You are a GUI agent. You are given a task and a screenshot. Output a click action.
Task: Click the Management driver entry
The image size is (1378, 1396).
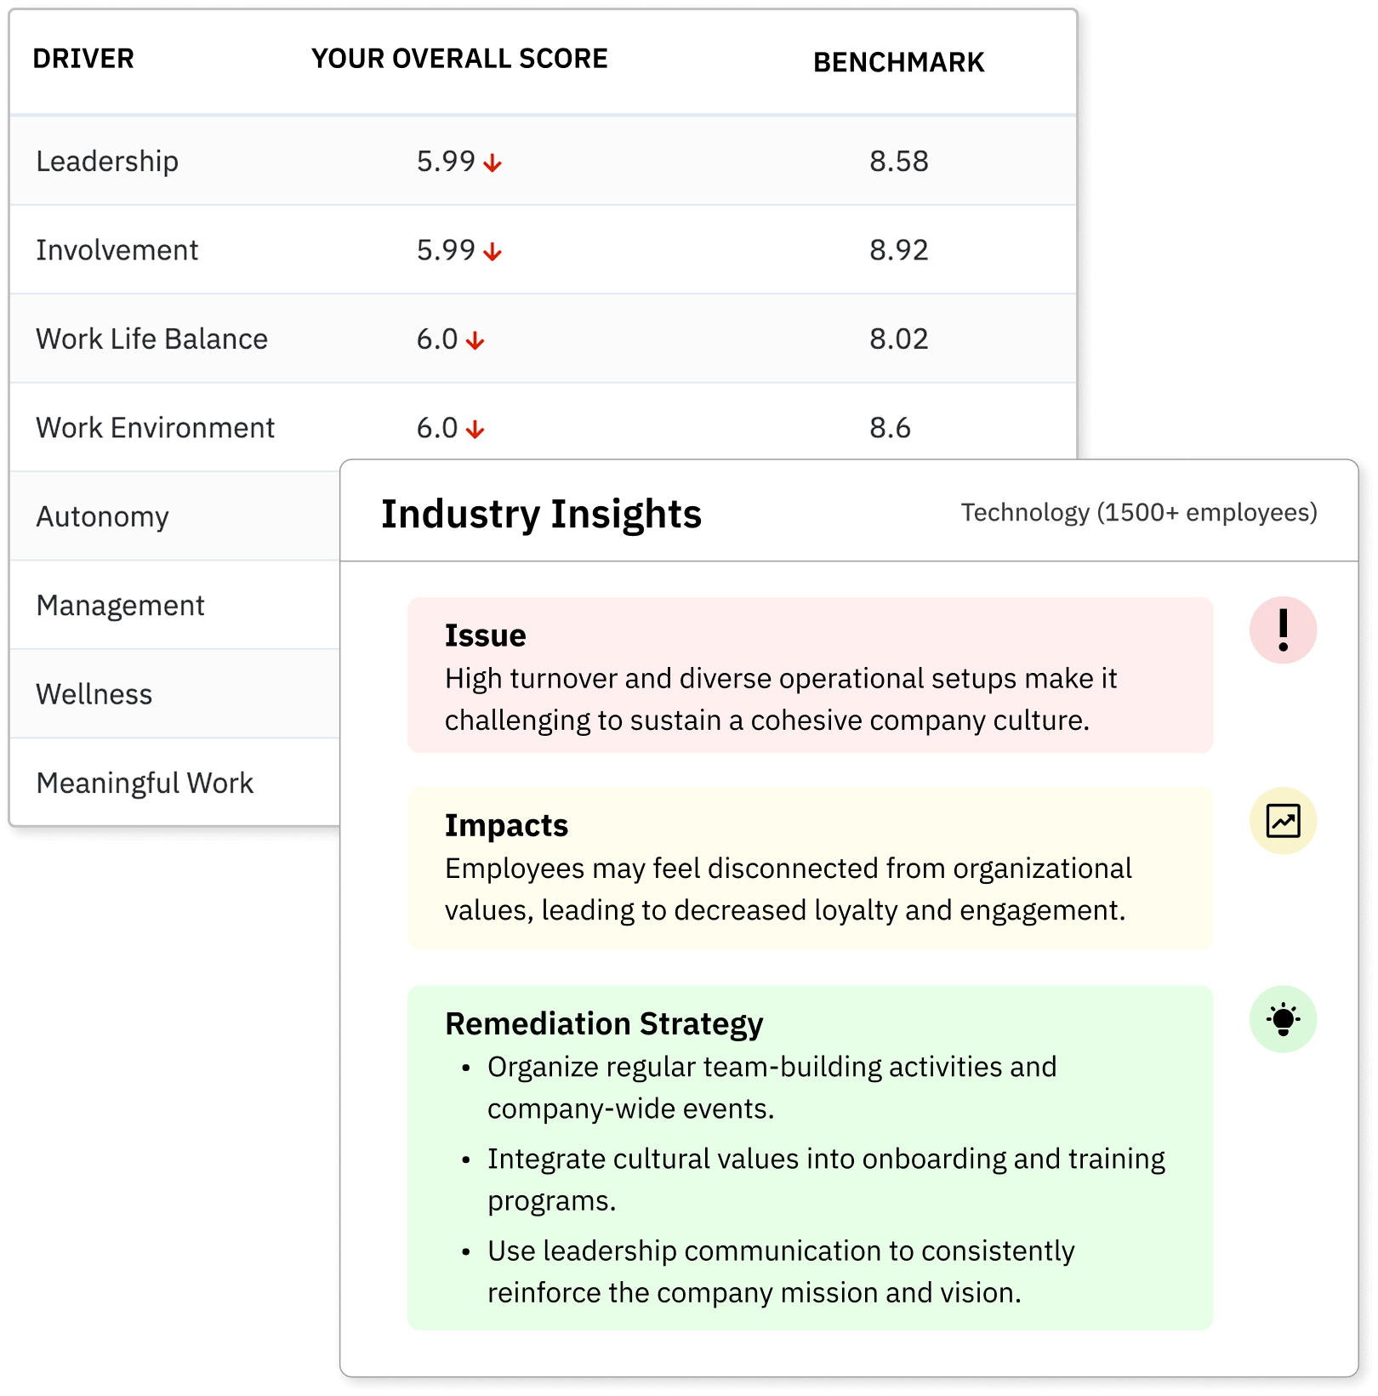click(119, 605)
